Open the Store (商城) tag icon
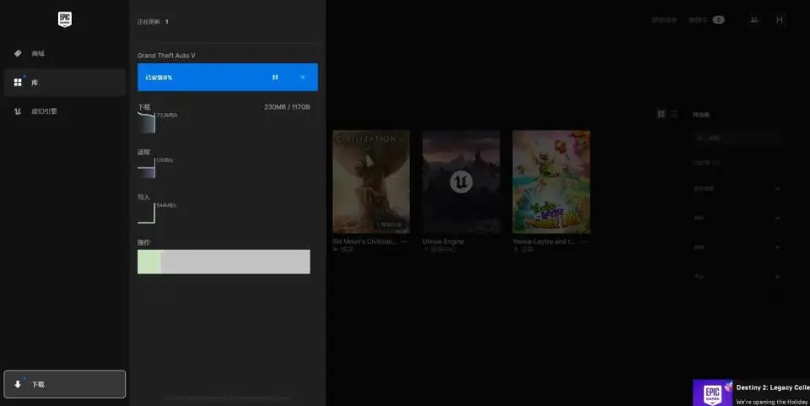Image resolution: width=810 pixels, height=406 pixels. (18, 53)
